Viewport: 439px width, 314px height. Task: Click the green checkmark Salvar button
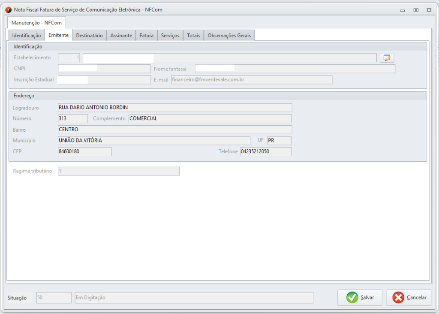tap(359, 297)
